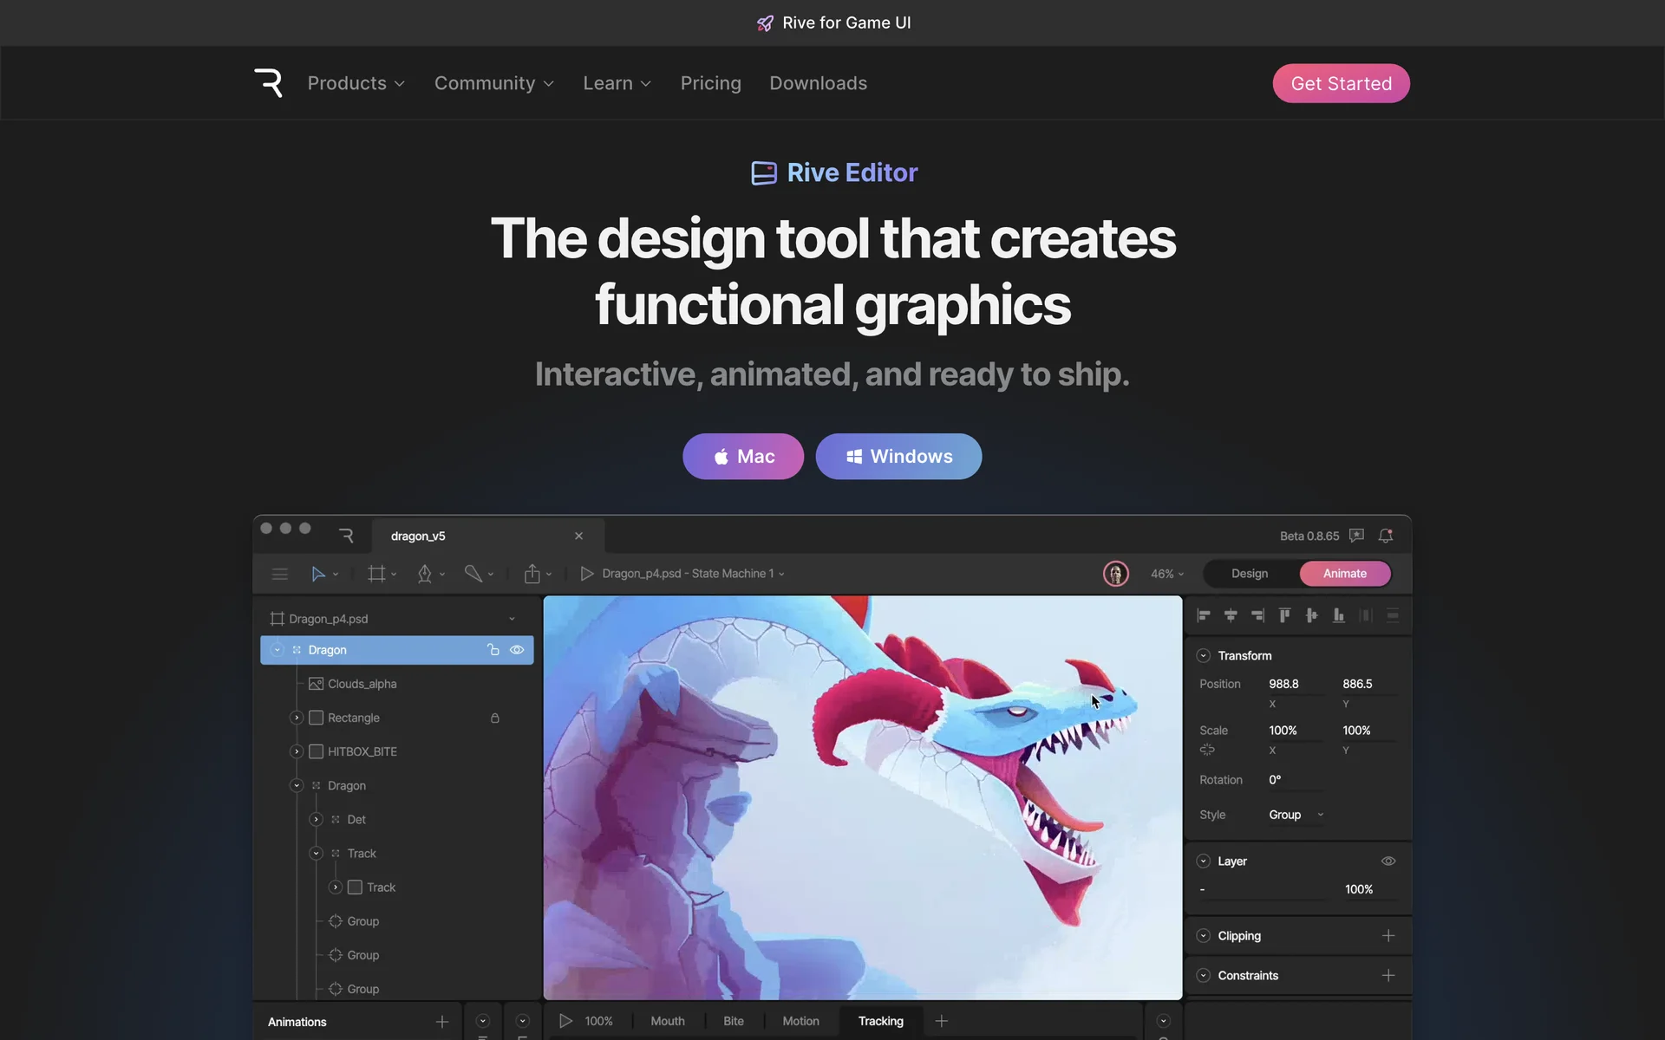Click the align left icon
This screenshot has width=1665, height=1040.
click(x=1204, y=615)
